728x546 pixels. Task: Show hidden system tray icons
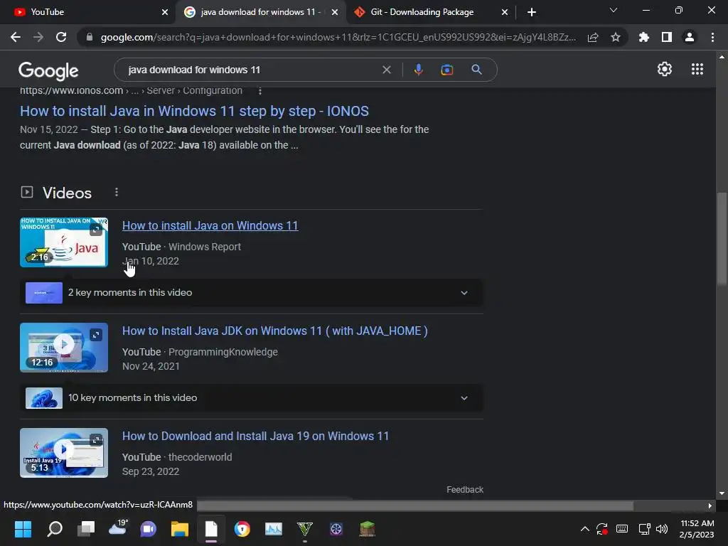click(x=585, y=529)
